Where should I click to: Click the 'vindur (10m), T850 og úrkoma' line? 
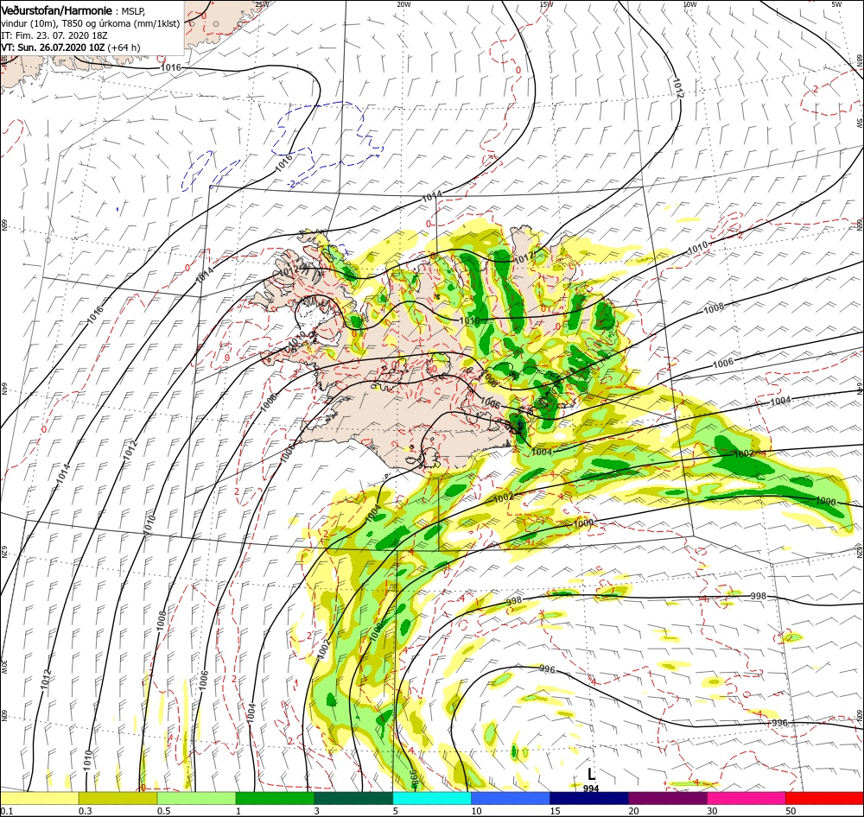click(x=91, y=23)
